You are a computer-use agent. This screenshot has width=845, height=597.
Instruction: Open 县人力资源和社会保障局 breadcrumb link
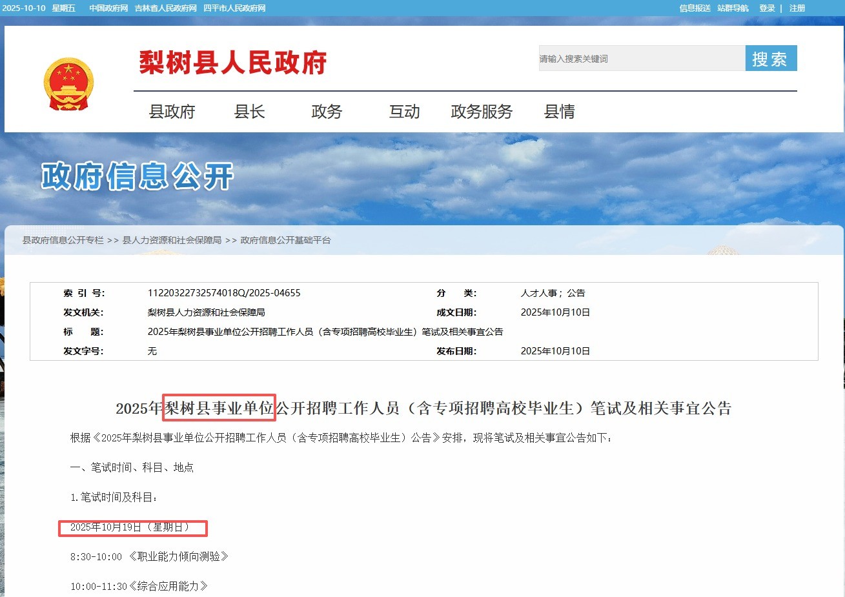point(172,240)
